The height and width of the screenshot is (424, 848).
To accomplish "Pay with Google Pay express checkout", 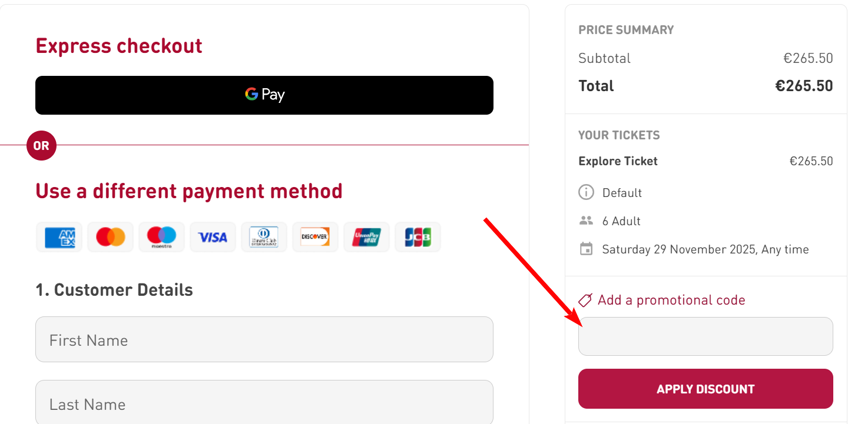I will tap(264, 95).
